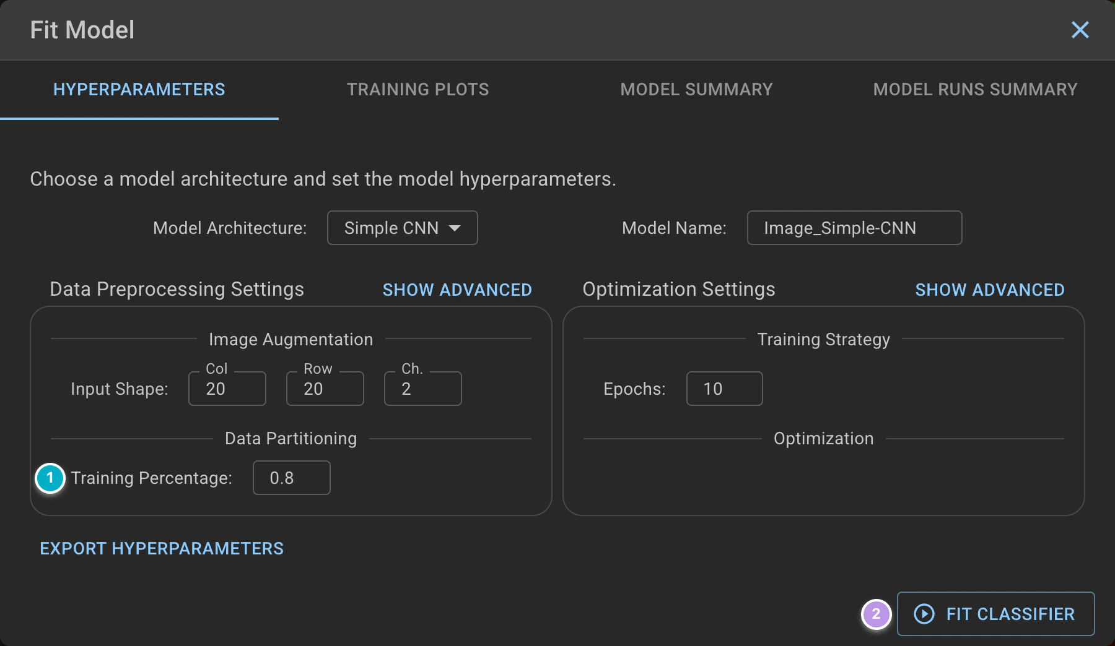Focus the Ch. input shape field
This screenshot has height=646, width=1115.
coord(423,389)
